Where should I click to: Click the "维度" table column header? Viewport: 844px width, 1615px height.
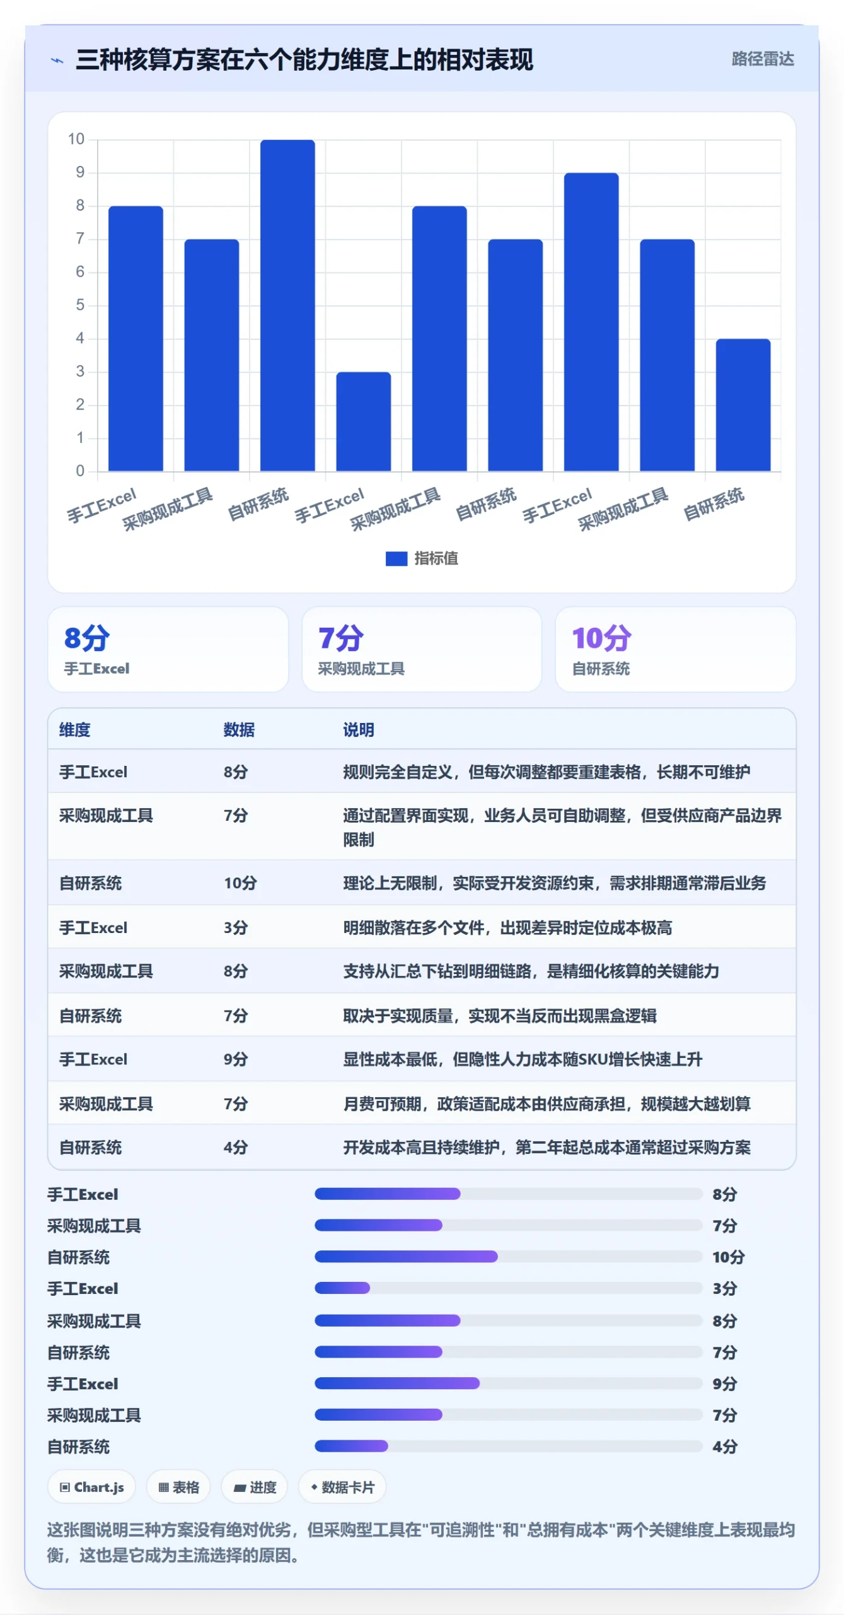(x=75, y=730)
